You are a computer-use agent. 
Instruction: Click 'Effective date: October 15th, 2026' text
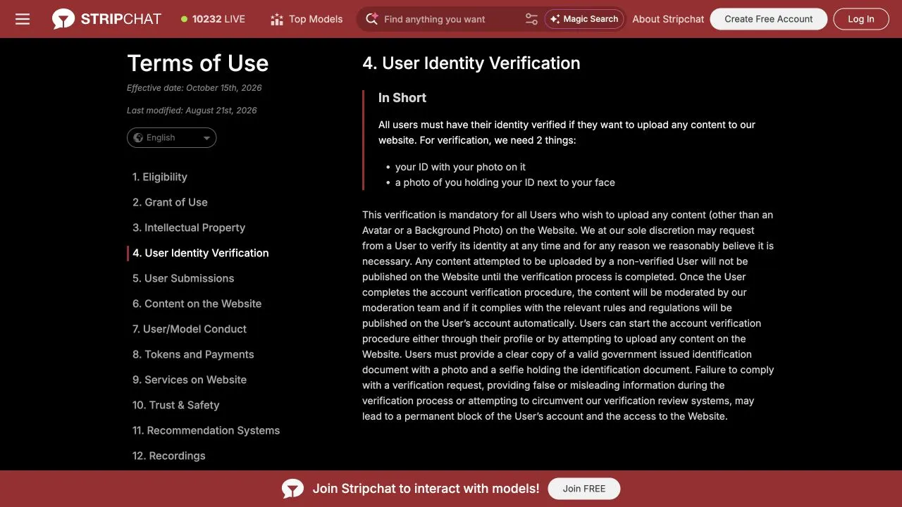pos(194,88)
